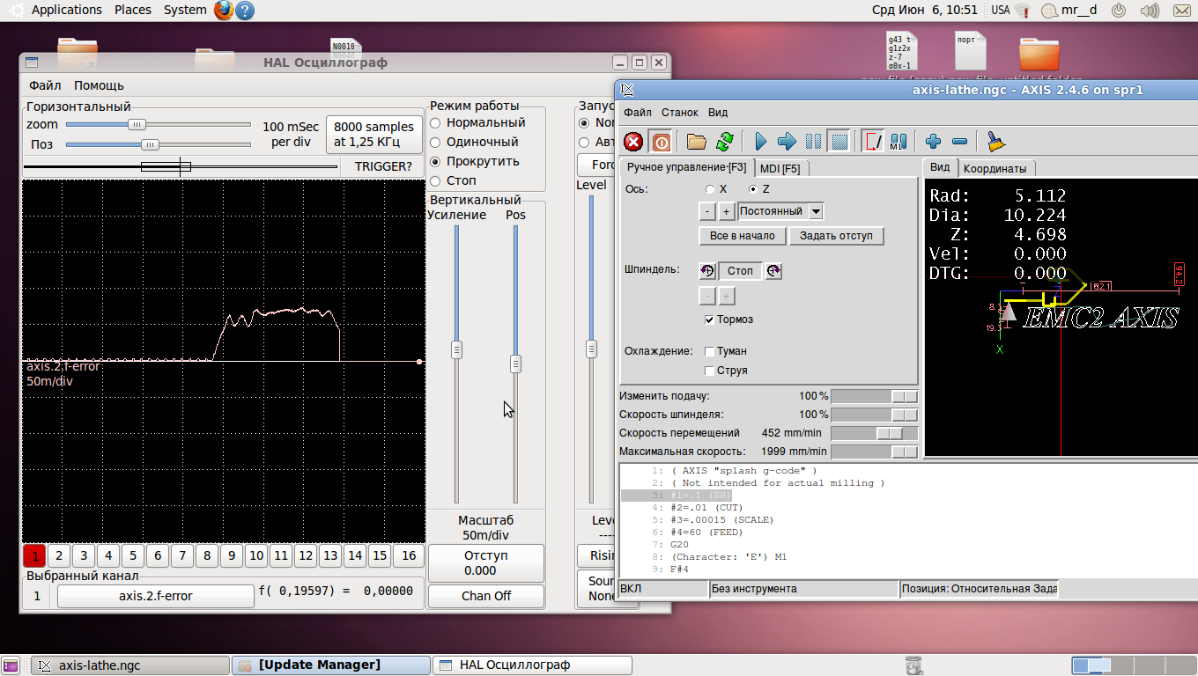The width and height of the screenshot is (1198, 676).
Task: Uncheck the Тормоз spindle brake checkbox
Action: coord(710,320)
